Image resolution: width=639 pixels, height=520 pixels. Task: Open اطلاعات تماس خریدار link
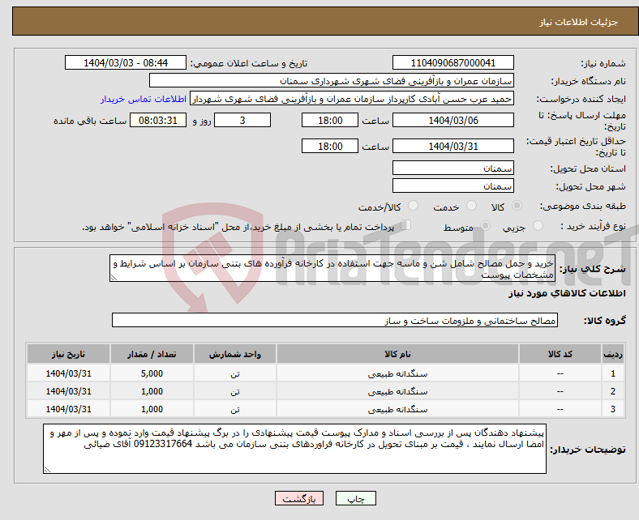pos(144,99)
